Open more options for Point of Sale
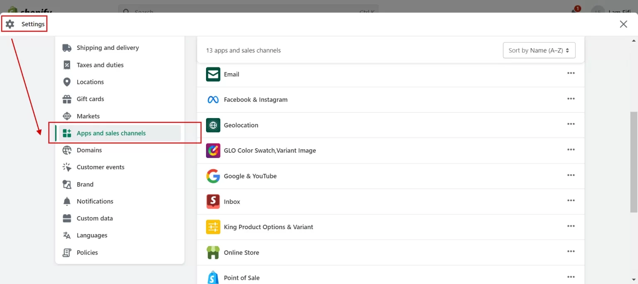This screenshot has height=284, width=638. click(571, 277)
